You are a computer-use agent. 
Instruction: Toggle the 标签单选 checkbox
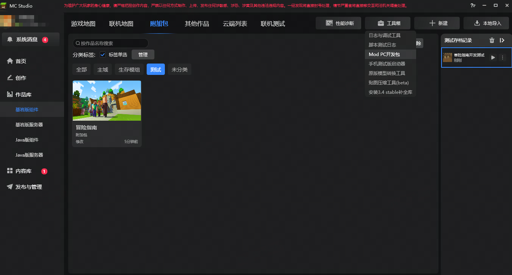coord(102,54)
